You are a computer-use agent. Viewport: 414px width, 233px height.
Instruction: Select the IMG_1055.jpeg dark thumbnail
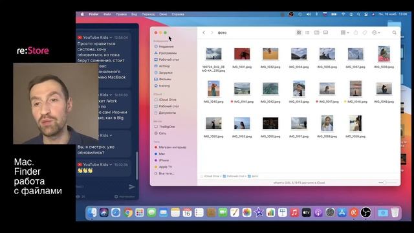pos(270,124)
